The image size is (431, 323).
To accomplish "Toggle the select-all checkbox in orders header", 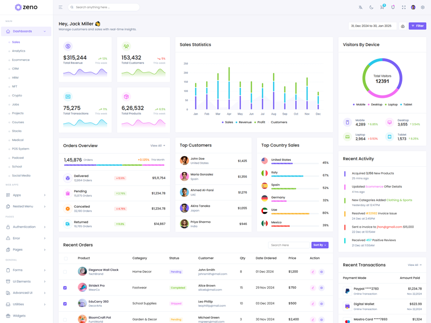I will pyautogui.click(x=66, y=258).
